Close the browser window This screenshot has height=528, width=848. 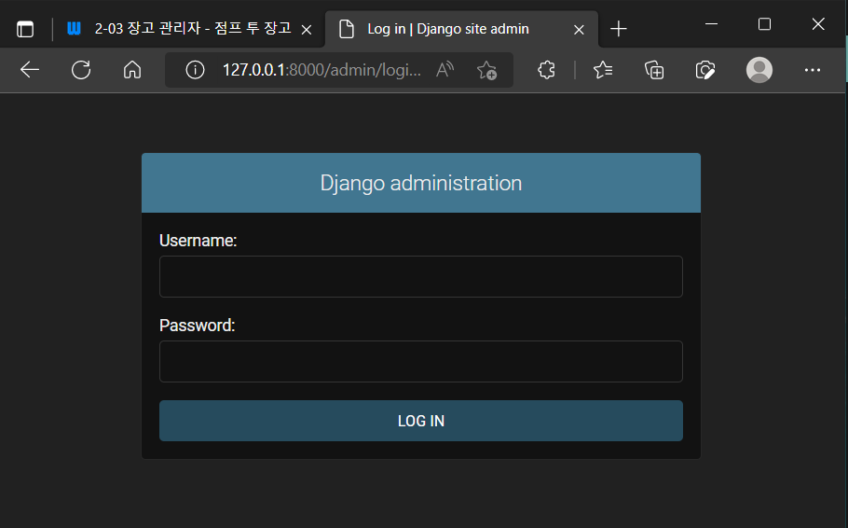(818, 24)
